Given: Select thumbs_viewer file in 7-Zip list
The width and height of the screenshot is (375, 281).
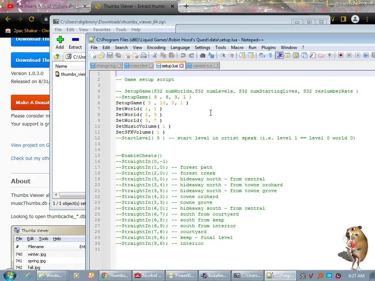Looking at the screenshot, I should click(x=70, y=74).
